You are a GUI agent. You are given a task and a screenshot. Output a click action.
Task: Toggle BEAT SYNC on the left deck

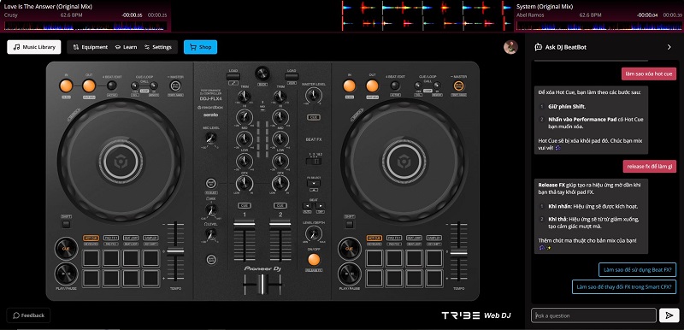[175, 85]
